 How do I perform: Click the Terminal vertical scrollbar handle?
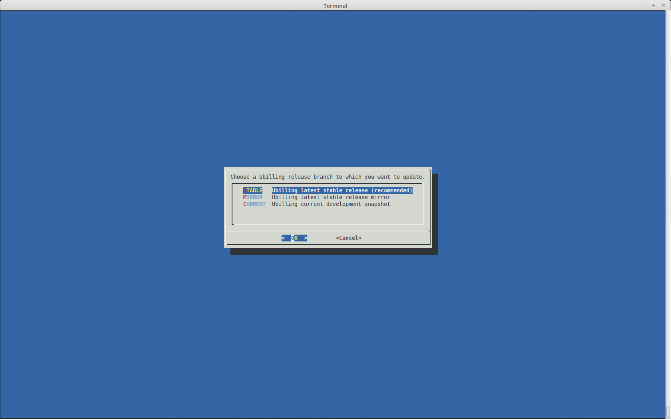click(x=668, y=411)
